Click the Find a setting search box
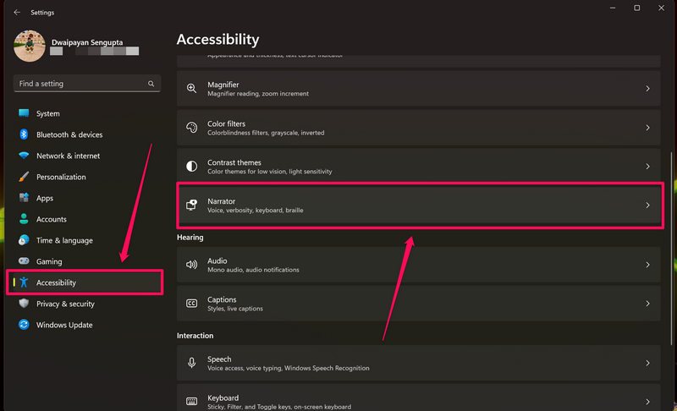The width and height of the screenshot is (677, 411). (80, 84)
